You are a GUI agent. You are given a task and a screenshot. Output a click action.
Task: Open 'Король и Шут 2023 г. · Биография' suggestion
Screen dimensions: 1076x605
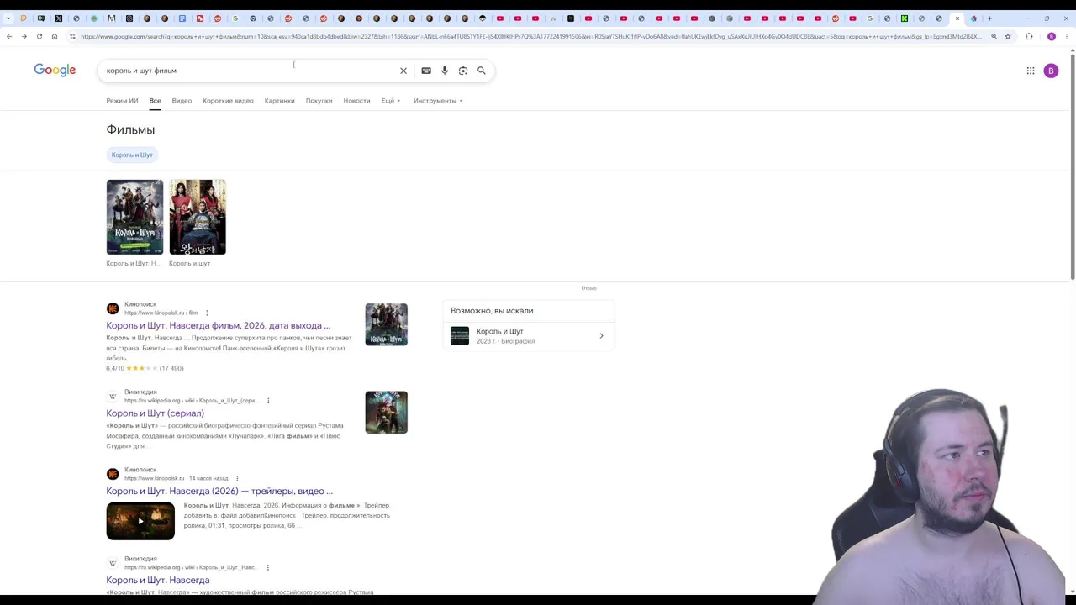tap(529, 336)
